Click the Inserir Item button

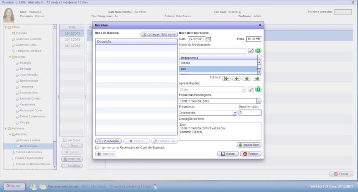click(x=249, y=145)
